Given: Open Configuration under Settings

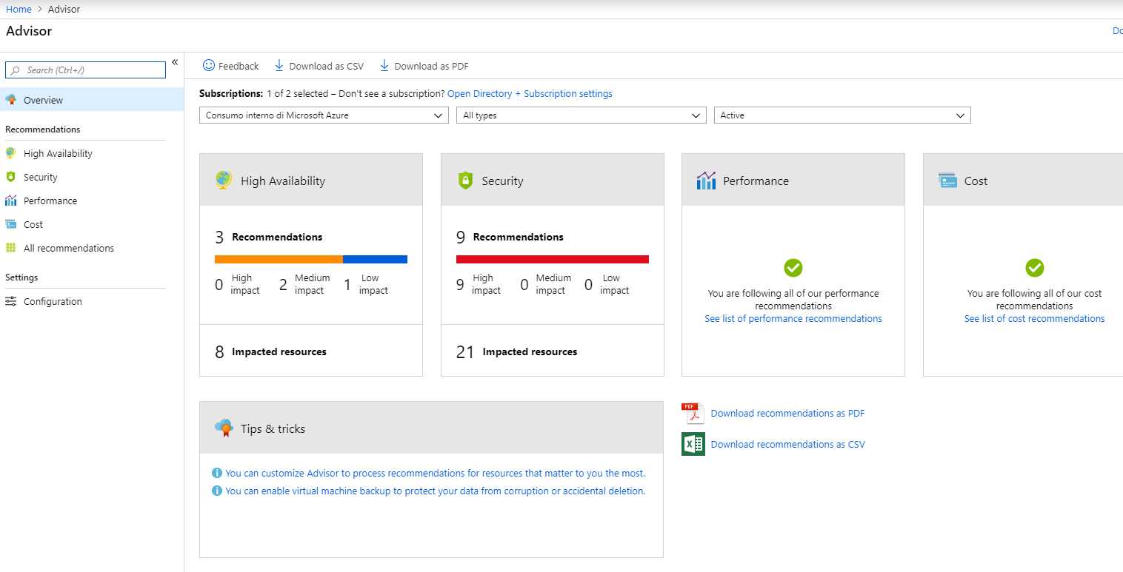Looking at the screenshot, I should [52, 301].
